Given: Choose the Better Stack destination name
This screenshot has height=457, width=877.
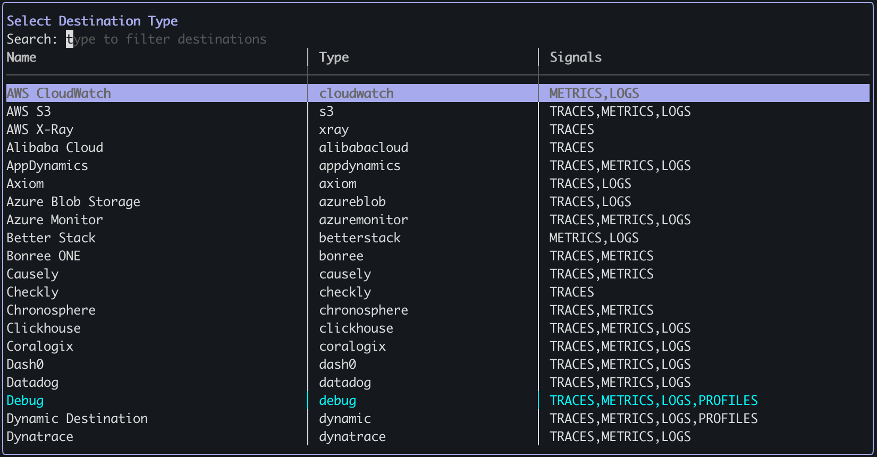Looking at the screenshot, I should coord(51,238).
